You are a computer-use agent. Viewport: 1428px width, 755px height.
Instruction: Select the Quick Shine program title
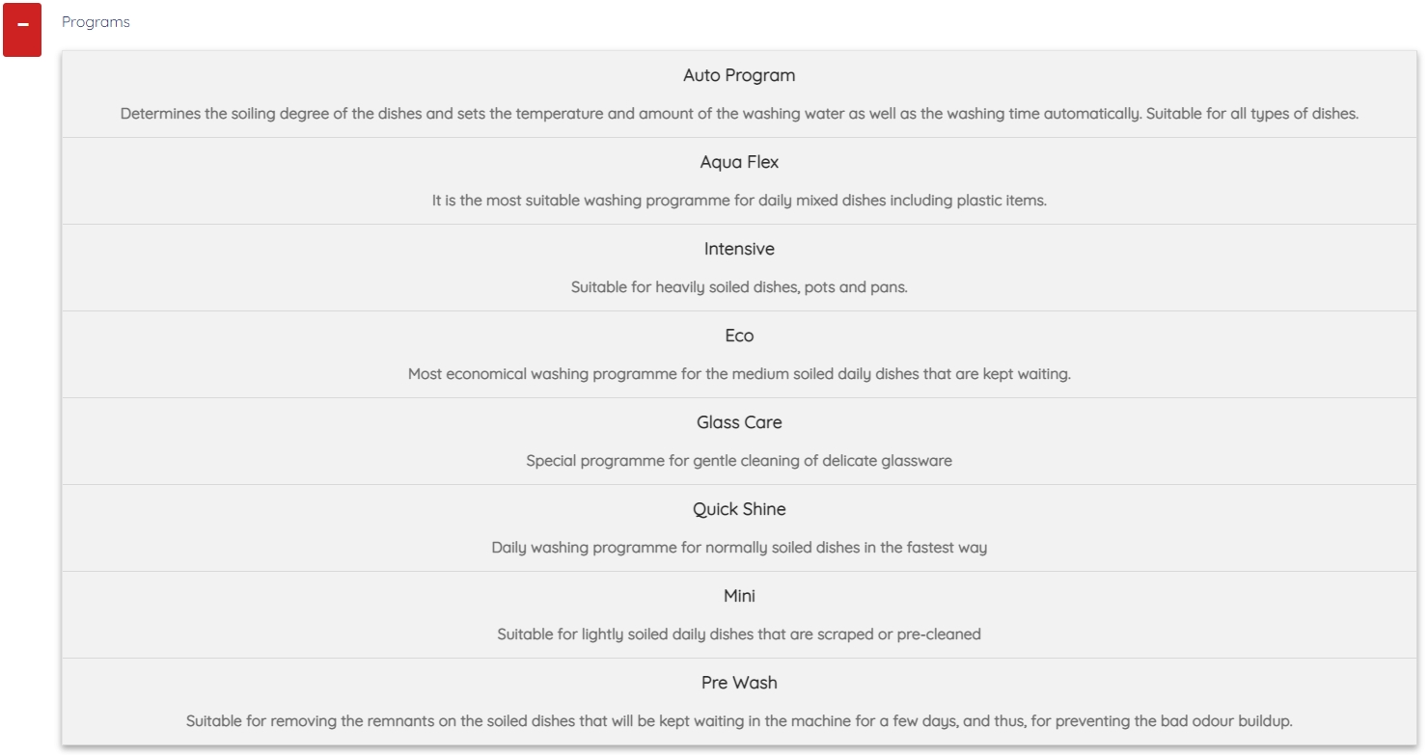[x=739, y=509]
